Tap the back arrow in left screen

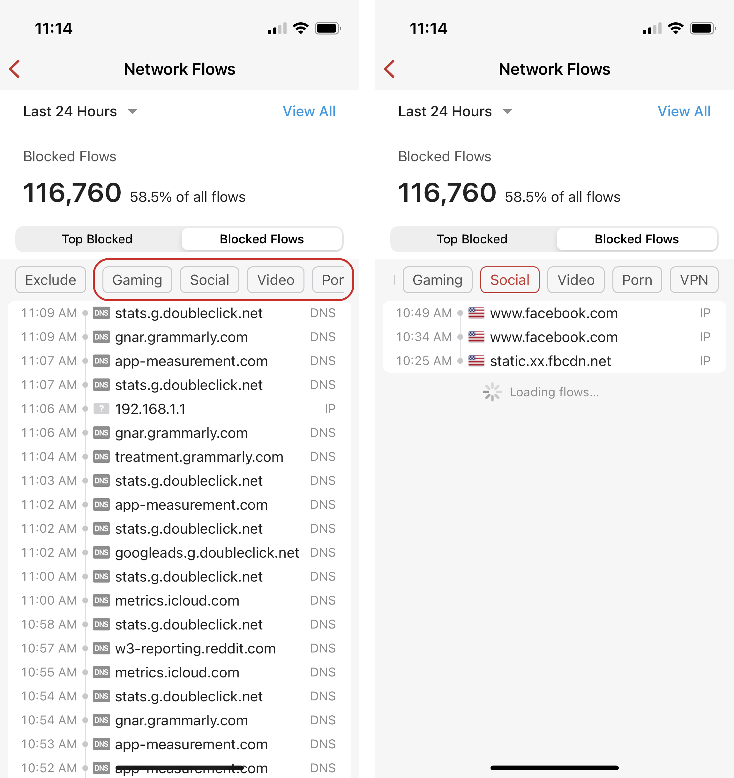(15, 69)
